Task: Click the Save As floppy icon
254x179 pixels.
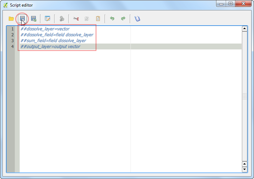Action: coord(33,19)
